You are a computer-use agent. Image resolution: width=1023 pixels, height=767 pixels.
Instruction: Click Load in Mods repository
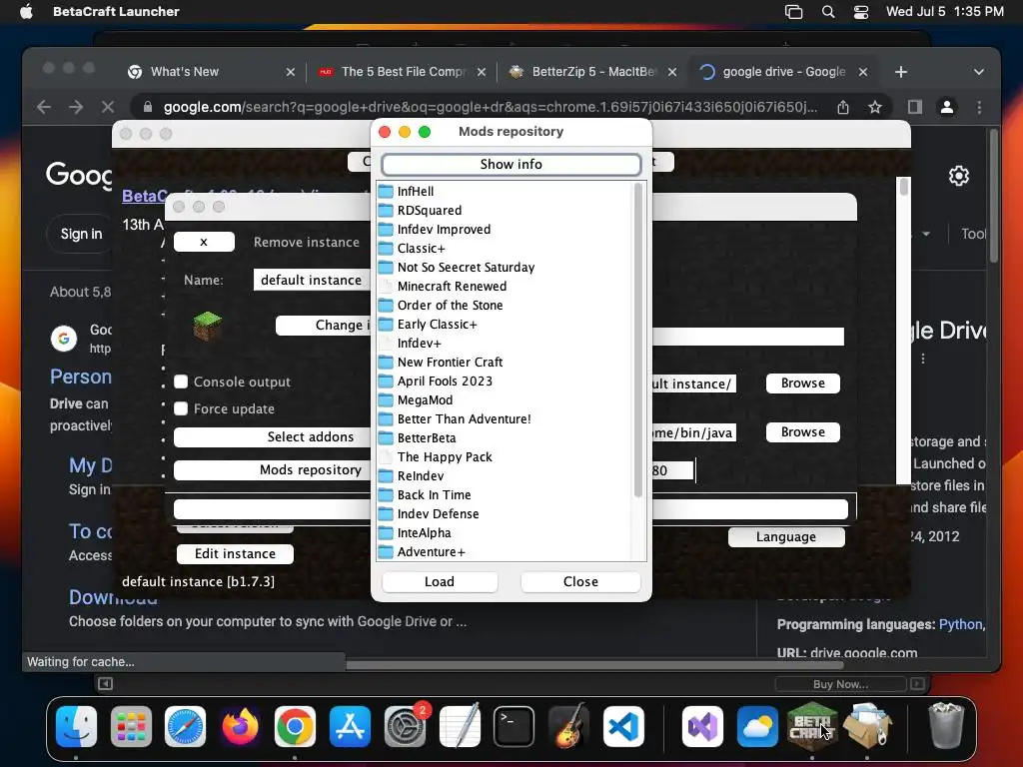click(440, 582)
